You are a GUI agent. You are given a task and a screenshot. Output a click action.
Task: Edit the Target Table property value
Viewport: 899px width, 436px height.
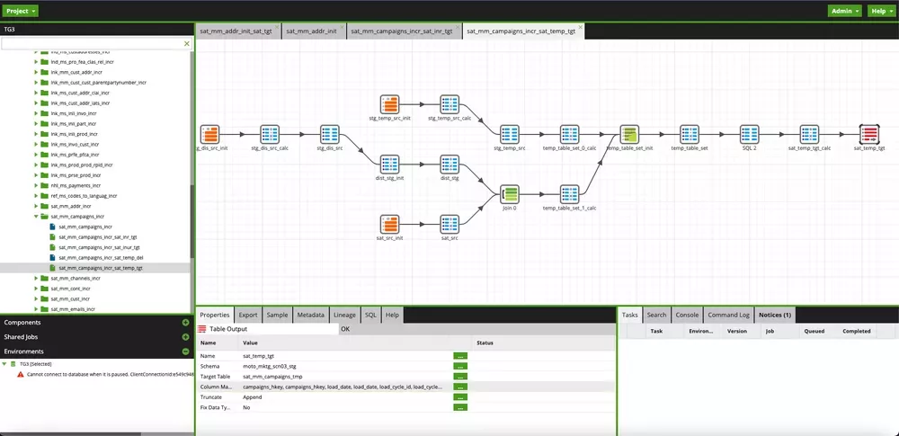(460, 377)
